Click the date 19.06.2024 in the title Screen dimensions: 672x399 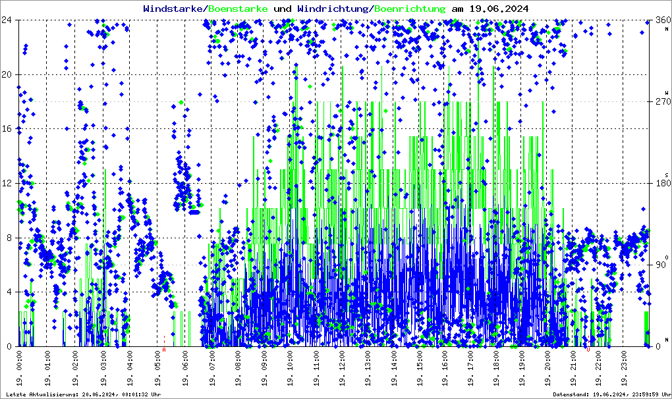pos(499,9)
